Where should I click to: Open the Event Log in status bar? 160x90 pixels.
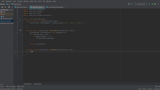click(157, 86)
